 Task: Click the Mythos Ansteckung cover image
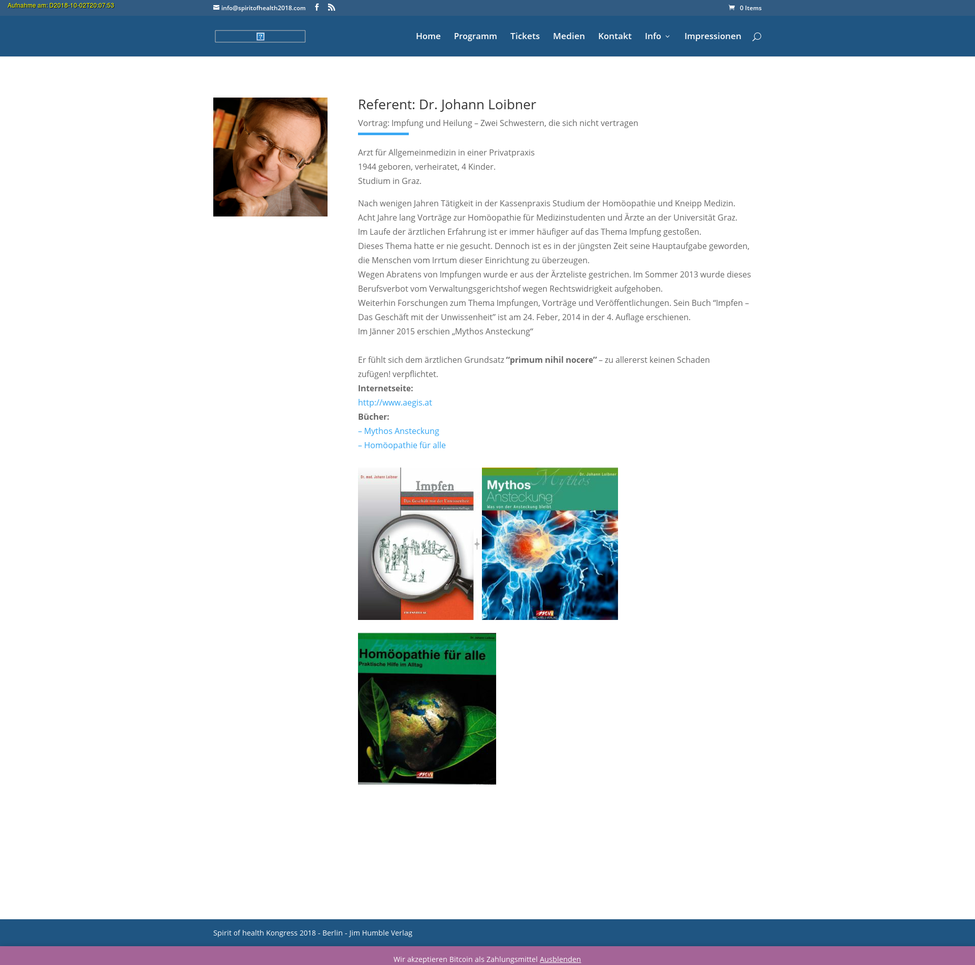549,544
